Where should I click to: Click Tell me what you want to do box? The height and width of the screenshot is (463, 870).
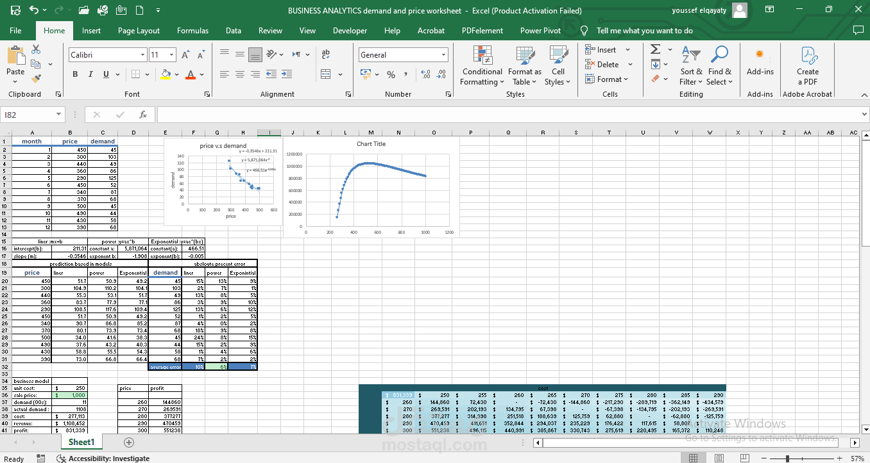click(645, 30)
